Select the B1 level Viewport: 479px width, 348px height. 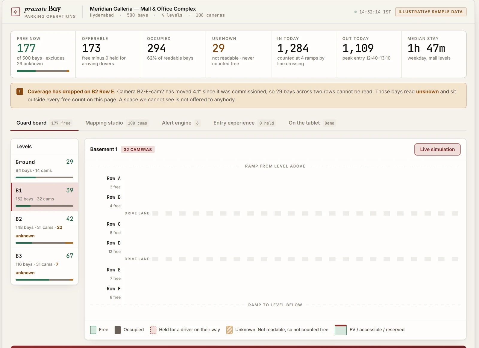pos(45,197)
